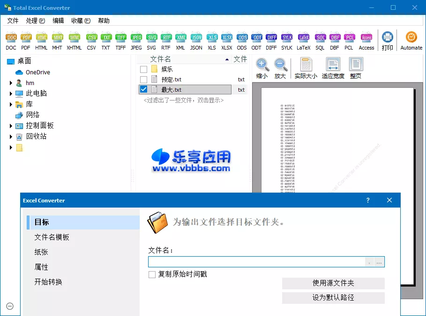The width and height of the screenshot is (426, 316).
Task: Uncheck the 最大.txt file checkbox
Action: coord(144,89)
